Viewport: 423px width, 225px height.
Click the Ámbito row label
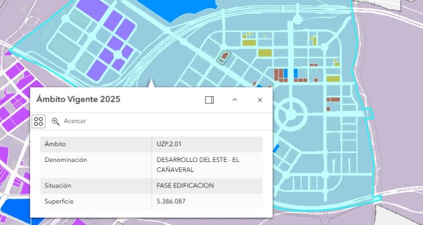pyautogui.click(x=55, y=145)
